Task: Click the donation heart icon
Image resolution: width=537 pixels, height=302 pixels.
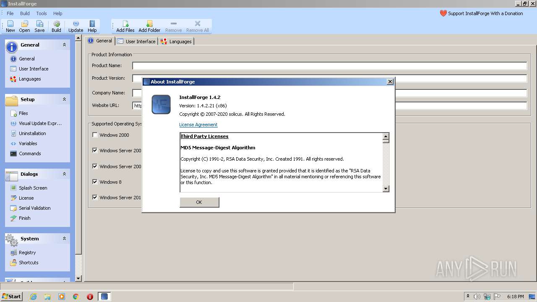Action: pyautogui.click(x=443, y=13)
